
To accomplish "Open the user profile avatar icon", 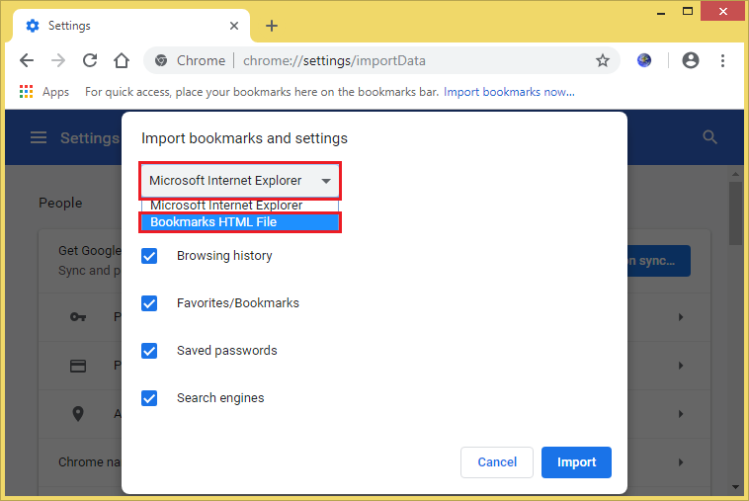I will coord(691,60).
